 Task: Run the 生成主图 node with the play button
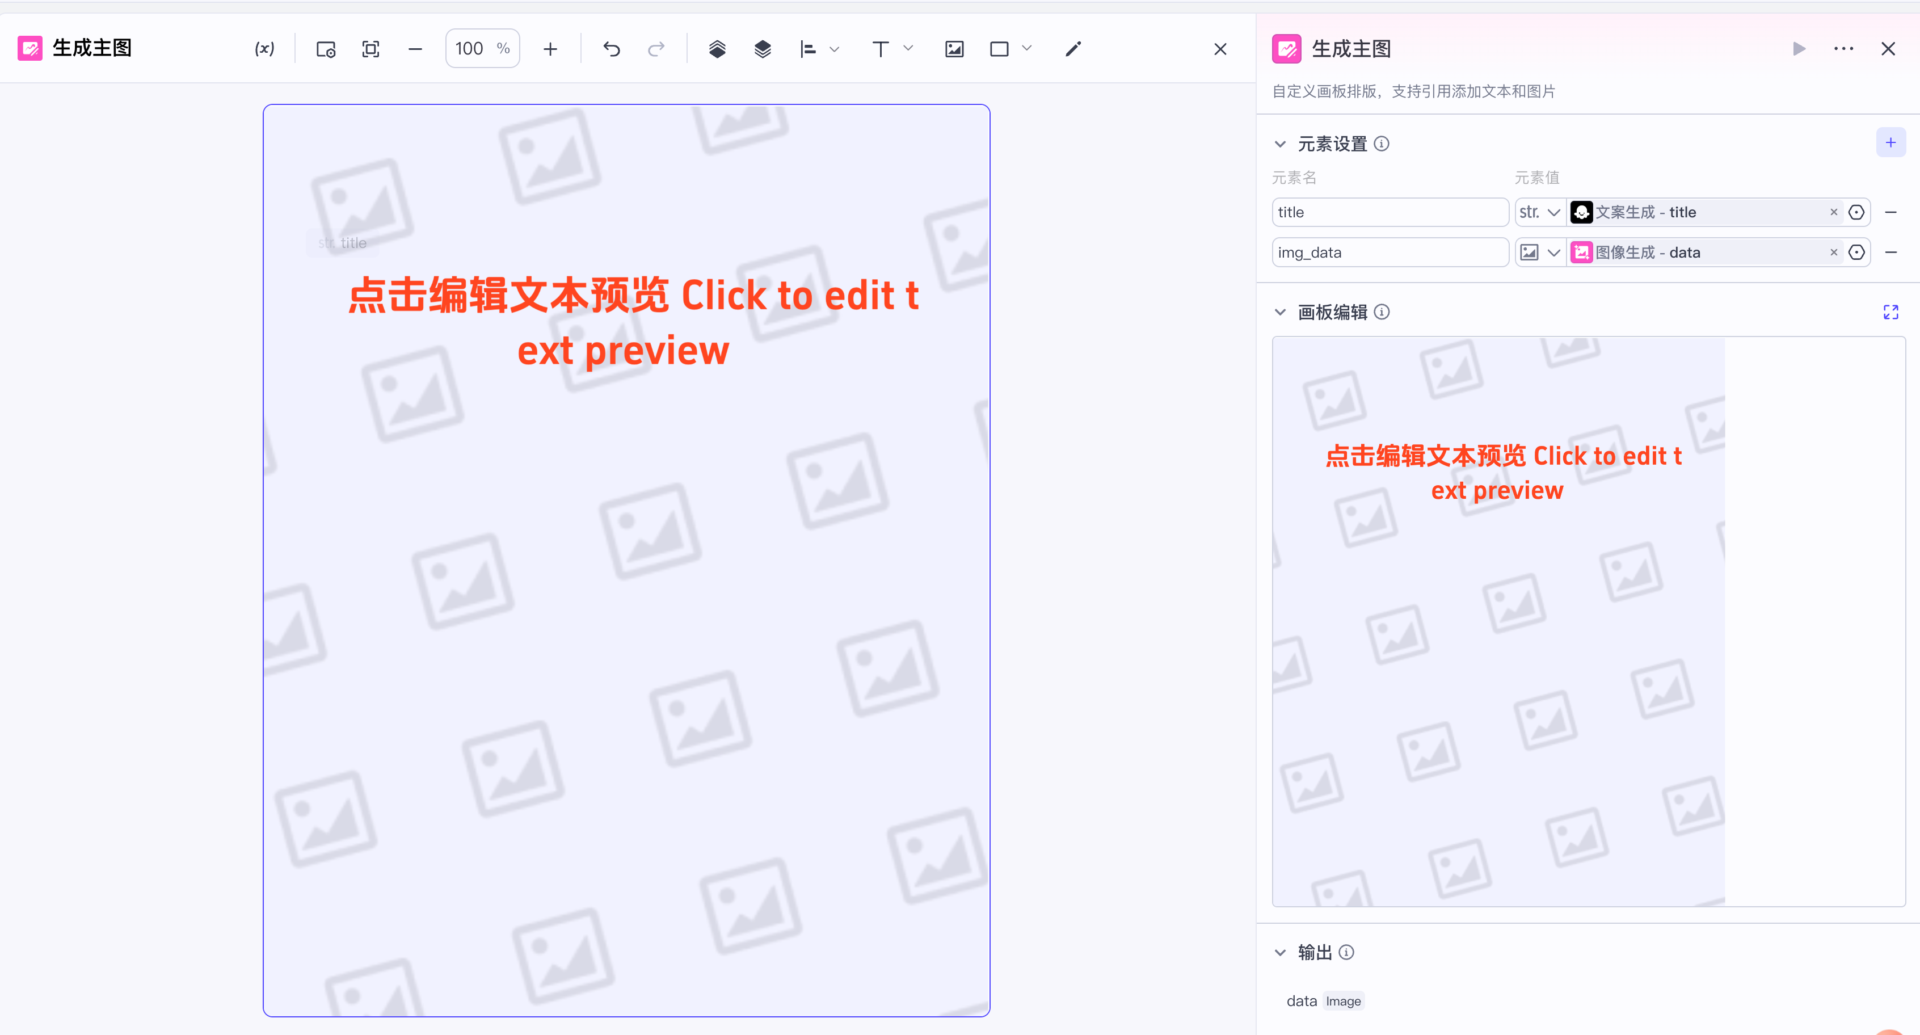point(1799,49)
